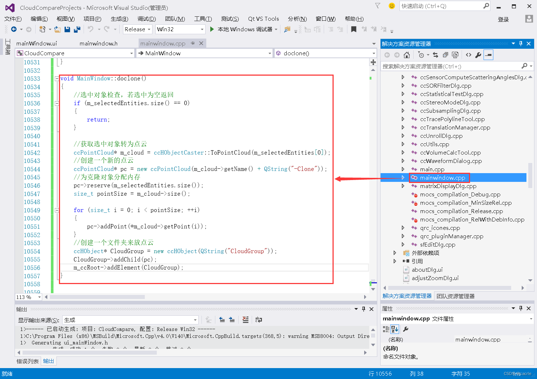Click the Show All Files icon
The height and width of the screenshot is (379, 537).
tap(455, 55)
